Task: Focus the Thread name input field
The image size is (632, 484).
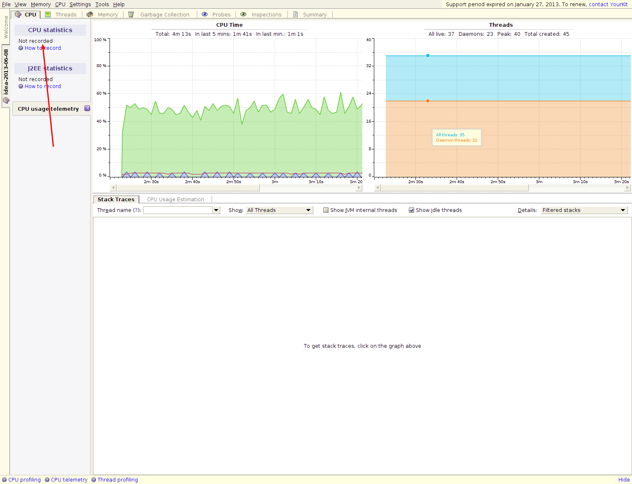Action: (x=178, y=210)
